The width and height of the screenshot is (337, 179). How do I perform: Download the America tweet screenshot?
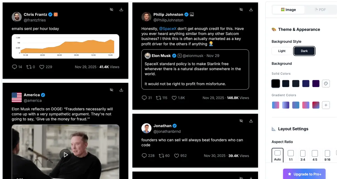tap(121, 90)
